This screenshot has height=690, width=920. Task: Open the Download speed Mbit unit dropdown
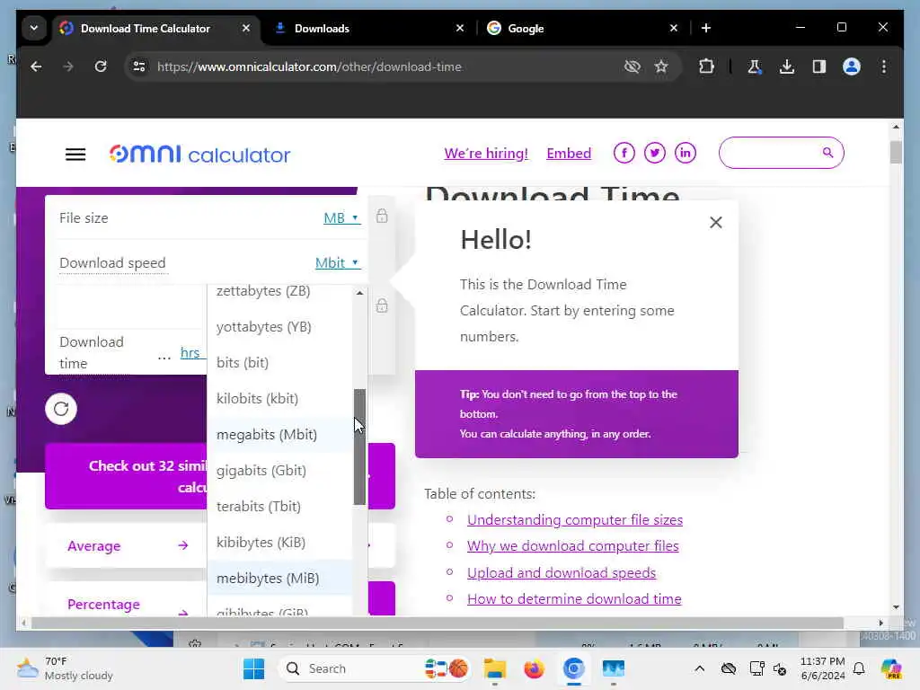(338, 263)
